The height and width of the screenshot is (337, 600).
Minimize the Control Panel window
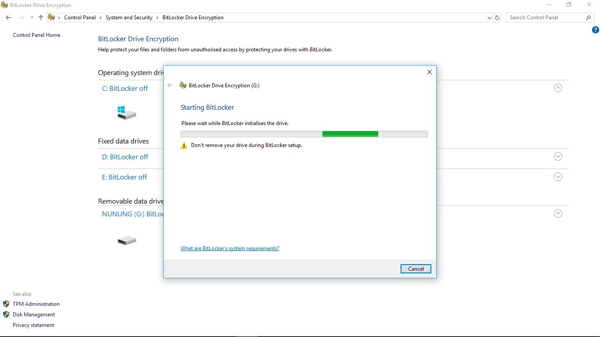coord(549,5)
